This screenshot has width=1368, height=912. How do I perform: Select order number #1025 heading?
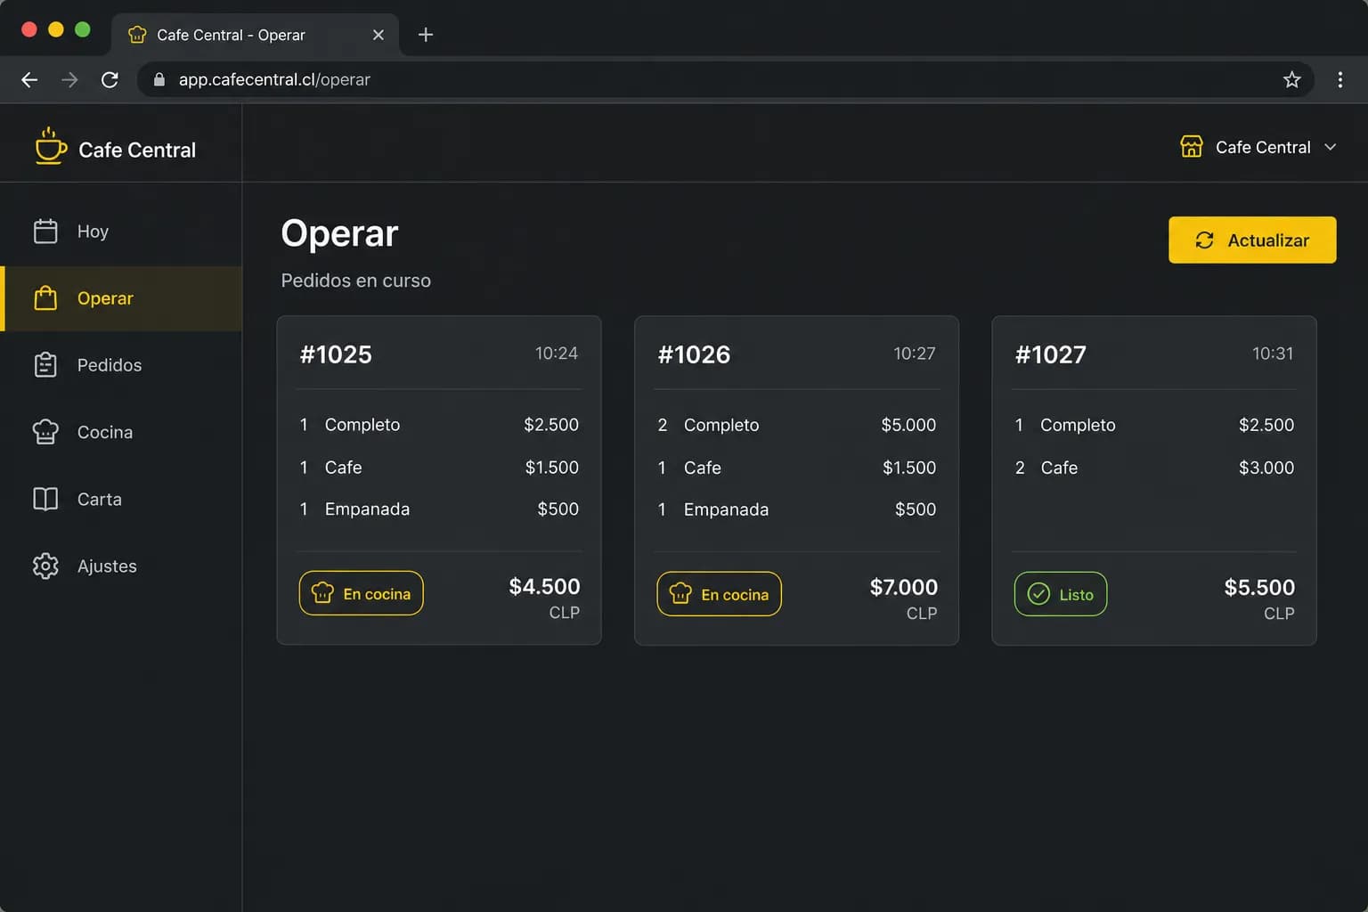(336, 354)
